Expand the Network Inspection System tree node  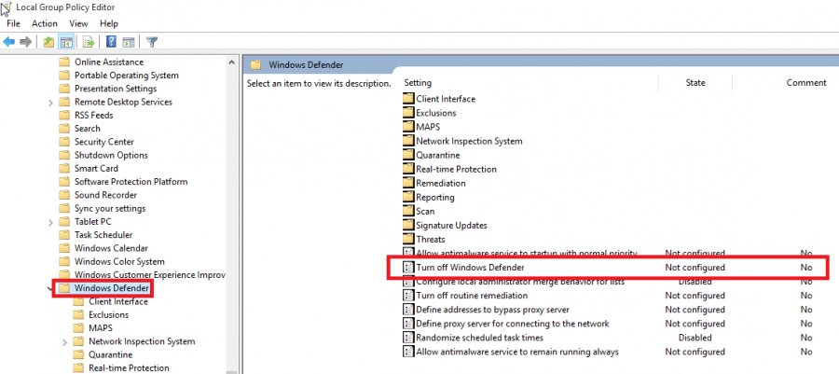coord(65,342)
